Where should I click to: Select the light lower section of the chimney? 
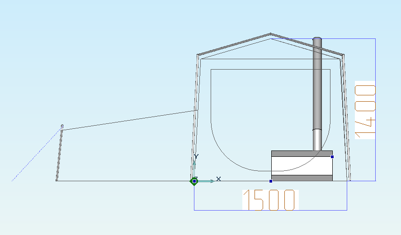pyautogui.click(x=317, y=139)
